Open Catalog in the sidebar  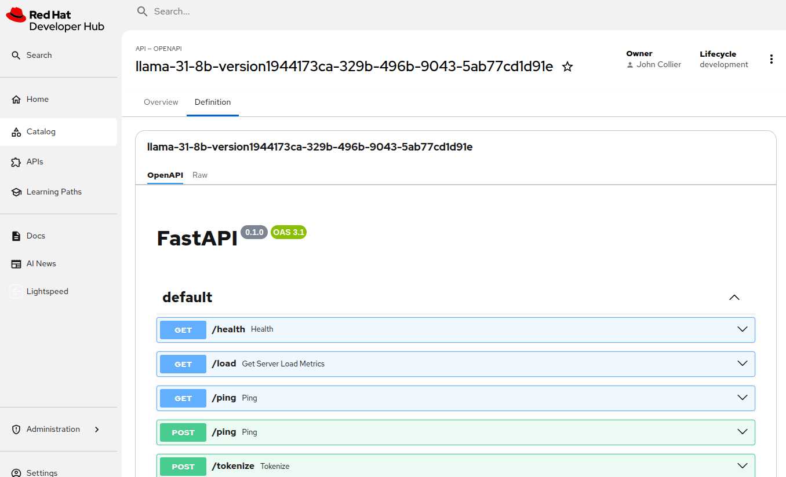pyautogui.click(x=41, y=132)
